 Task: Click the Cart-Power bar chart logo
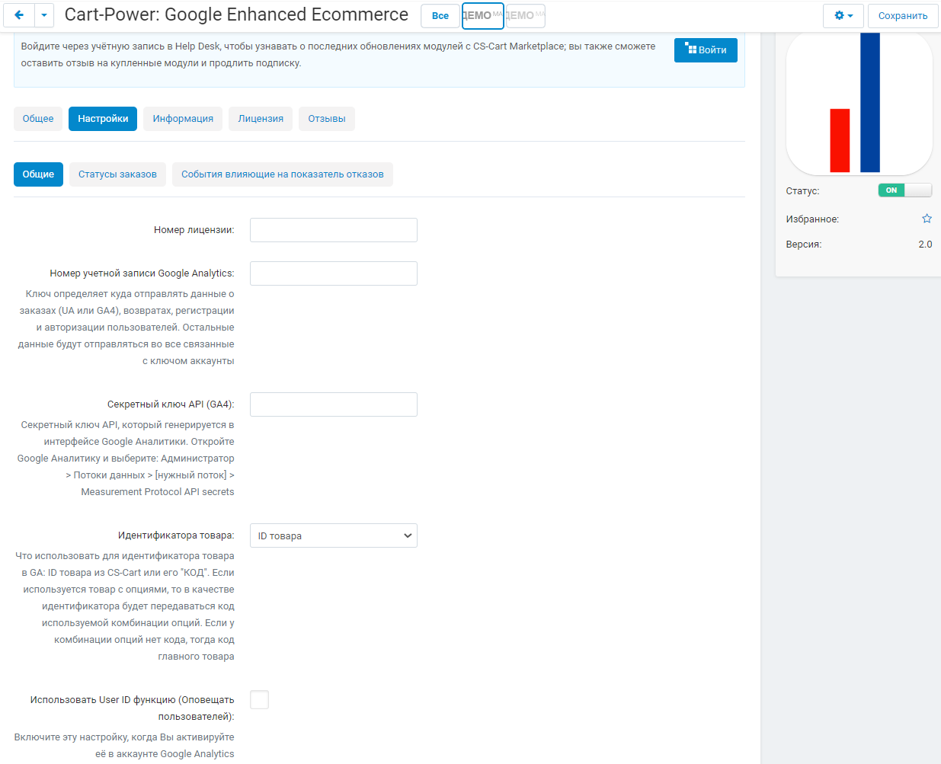coord(859,104)
